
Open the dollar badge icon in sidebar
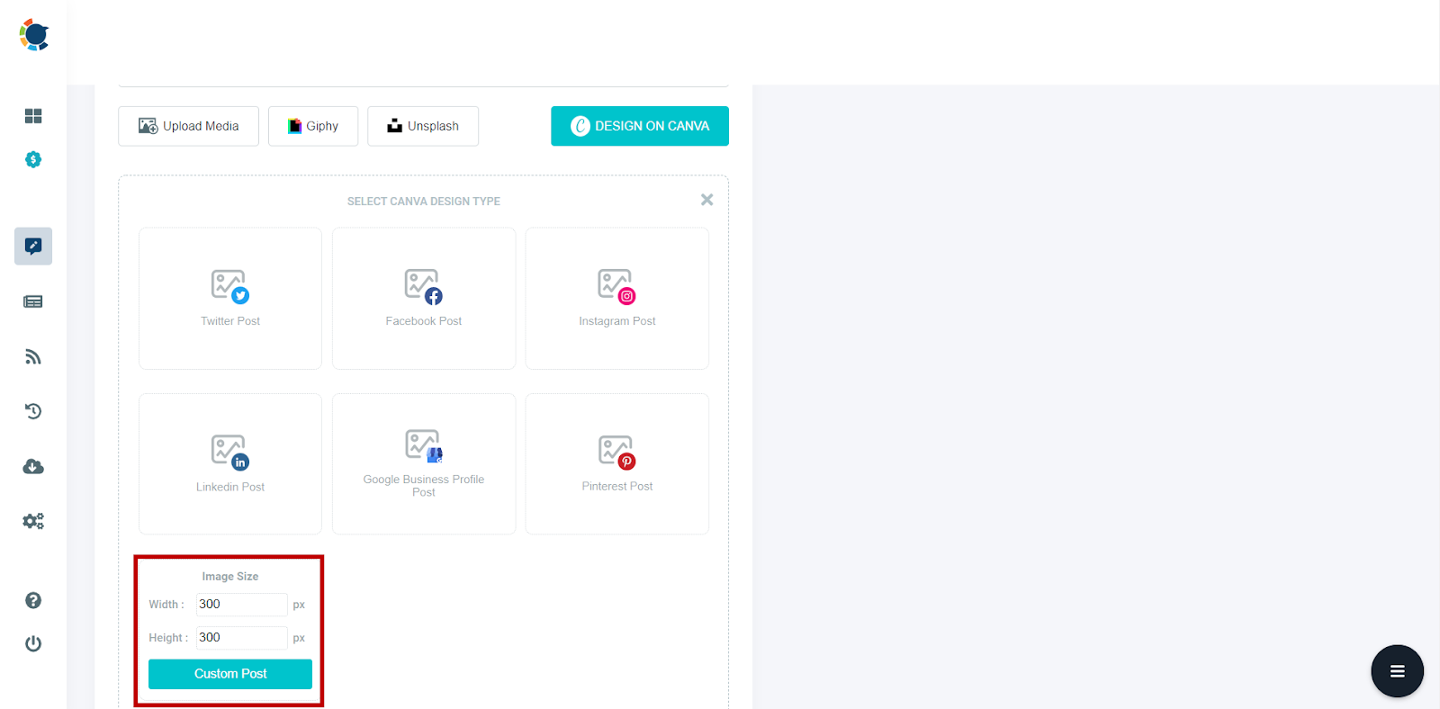(x=33, y=159)
